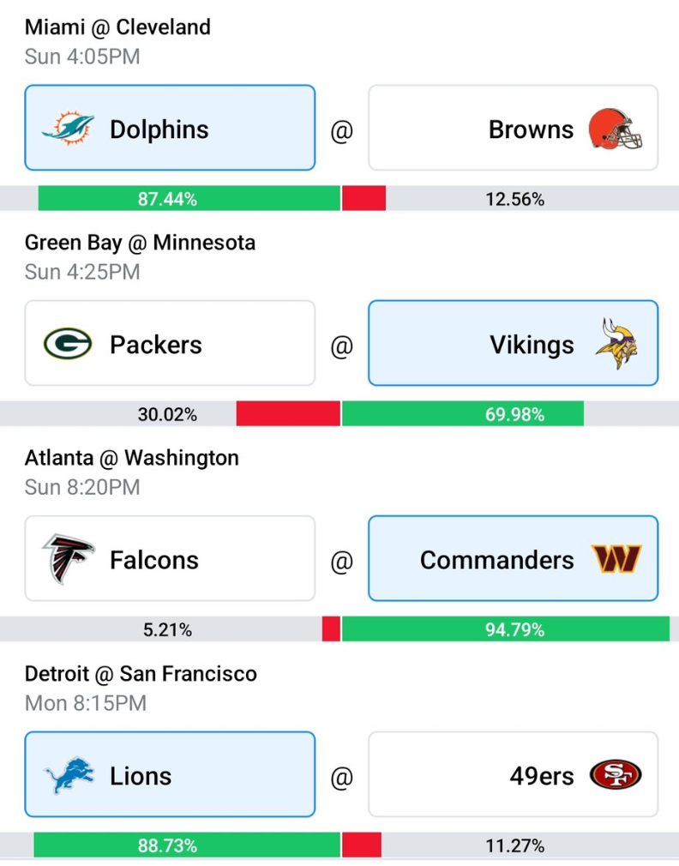Click the Washington Commanders W logo
Image resolution: width=679 pixels, height=866 pixels.
616,558
